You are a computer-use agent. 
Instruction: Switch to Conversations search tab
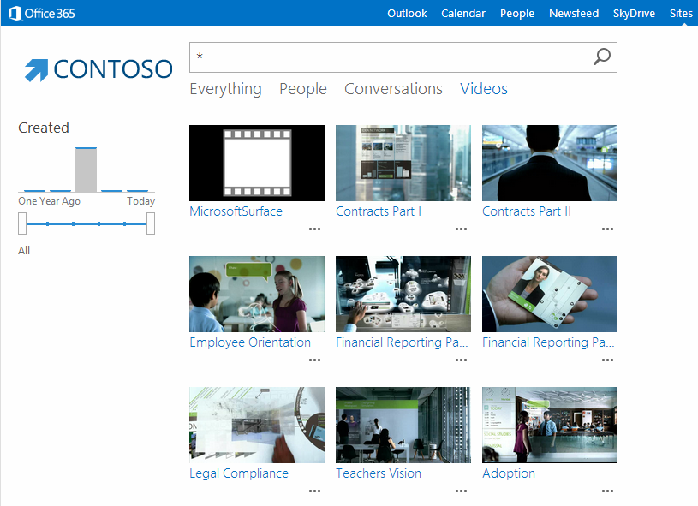pyautogui.click(x=393, y=89)
